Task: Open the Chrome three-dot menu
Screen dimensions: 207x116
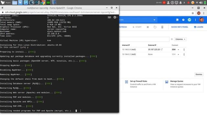Action: click(204, 13)
